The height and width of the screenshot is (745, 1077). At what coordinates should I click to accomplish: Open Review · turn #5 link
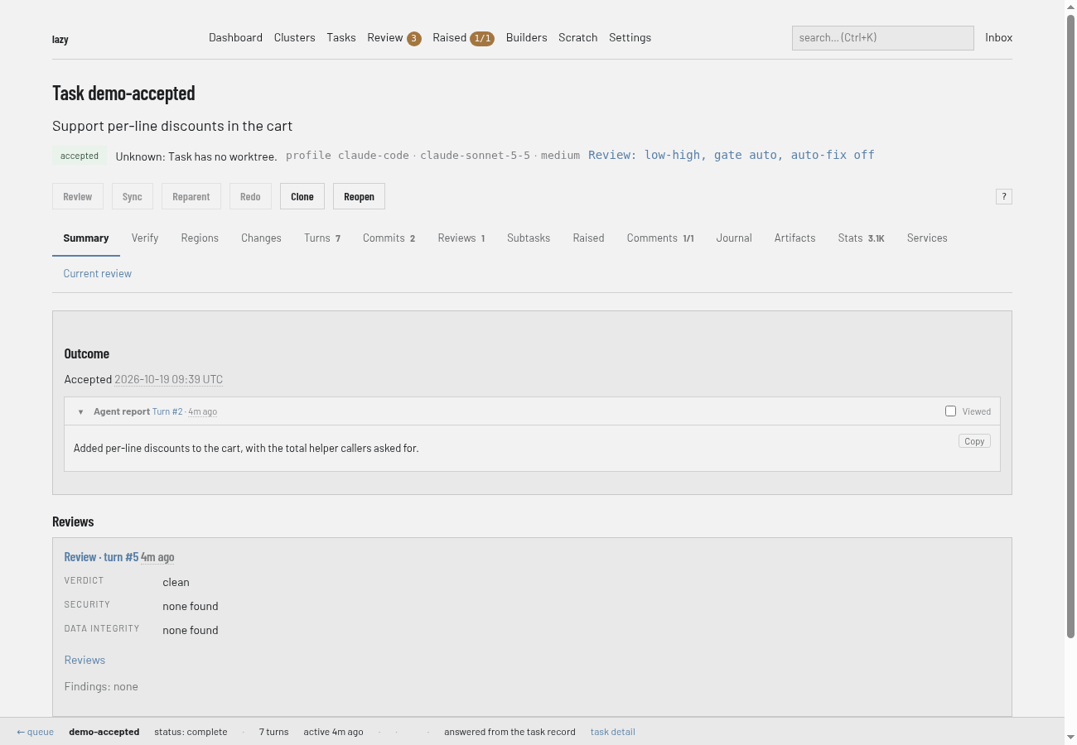(101, 557)
